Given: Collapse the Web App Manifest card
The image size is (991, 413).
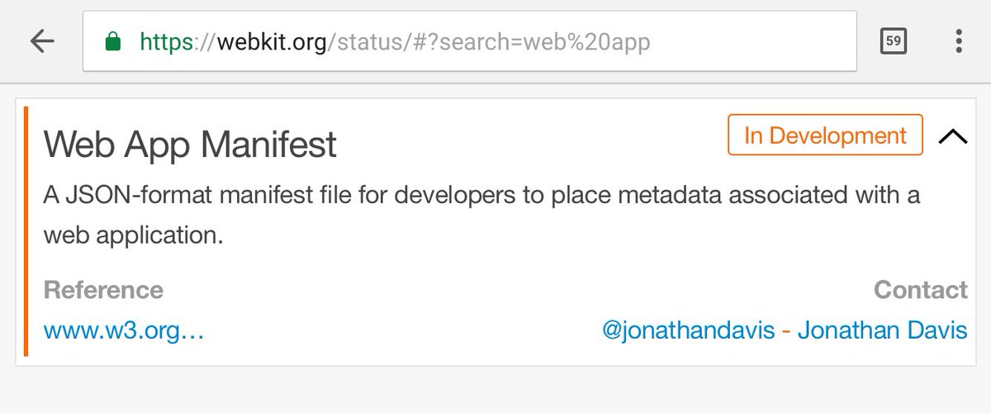Looking at the screenshot, I should click(x=953, y=136).
